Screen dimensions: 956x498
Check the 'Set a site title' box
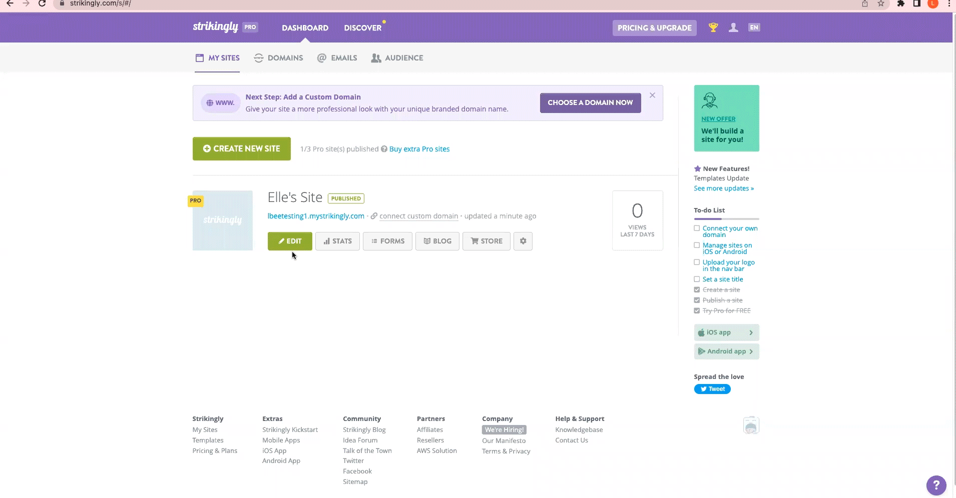coord(697,279)
